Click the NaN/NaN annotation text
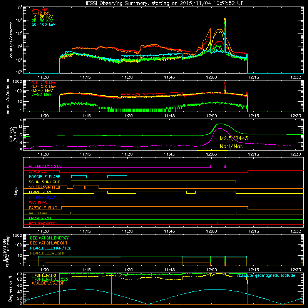The image size is (308, 308). [x=232, y=147]
